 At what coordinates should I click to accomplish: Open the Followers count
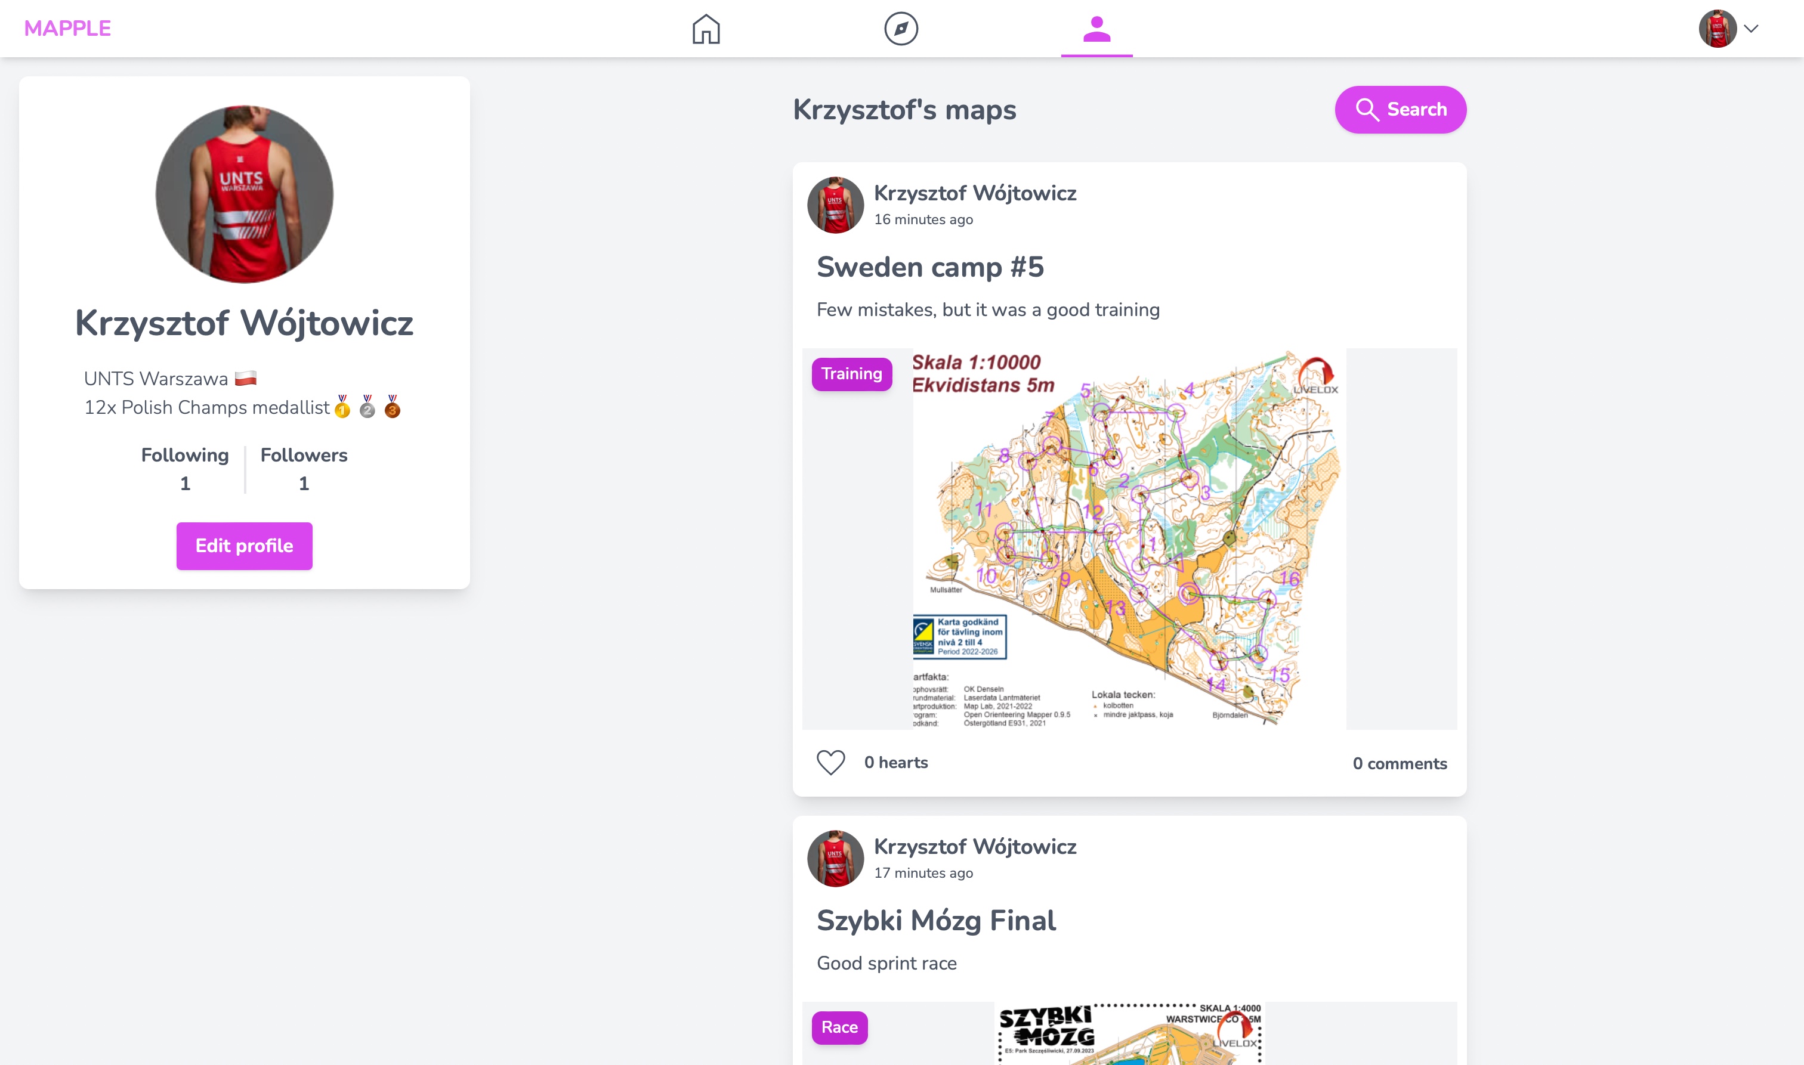click(304, 469)
